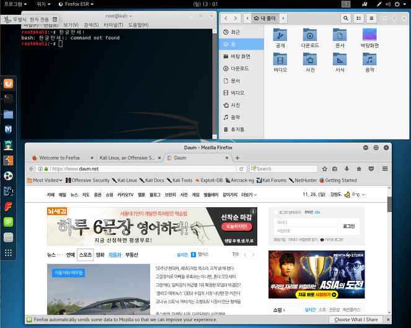The image size is (411, 328).
Task: Open the 프로그램 applications menu
Action: point(15,4)
